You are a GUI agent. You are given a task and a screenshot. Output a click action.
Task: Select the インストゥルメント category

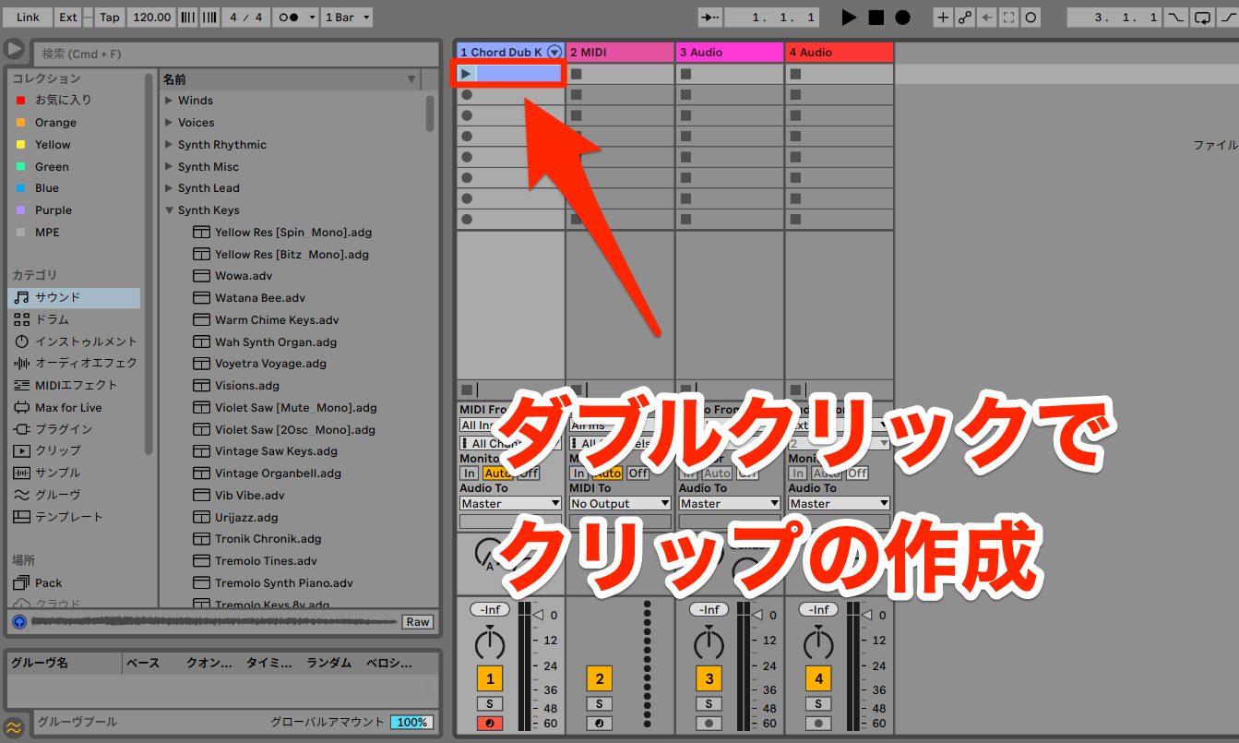pyautogui.click(x=74, y=342)
